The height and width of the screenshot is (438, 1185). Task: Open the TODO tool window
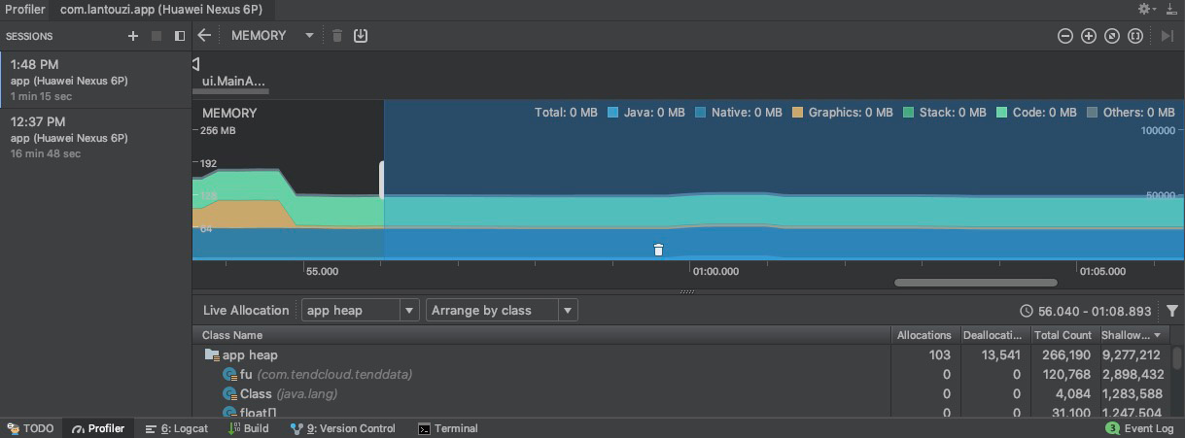(31, 428)
